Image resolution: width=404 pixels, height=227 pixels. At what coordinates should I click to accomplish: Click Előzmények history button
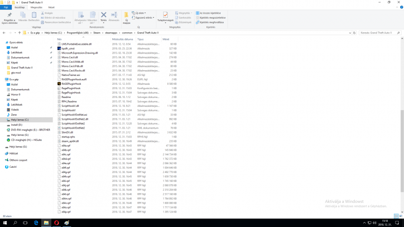[x=183, y=22]
